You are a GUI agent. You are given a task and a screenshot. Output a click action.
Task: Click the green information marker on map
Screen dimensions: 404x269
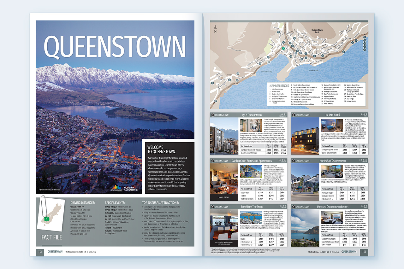283,49
